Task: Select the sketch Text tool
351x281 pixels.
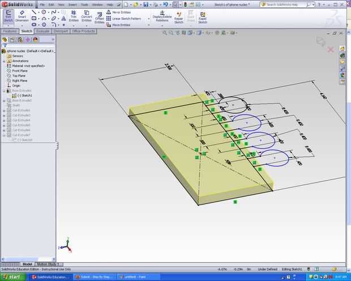Action: tap(64, 18)
